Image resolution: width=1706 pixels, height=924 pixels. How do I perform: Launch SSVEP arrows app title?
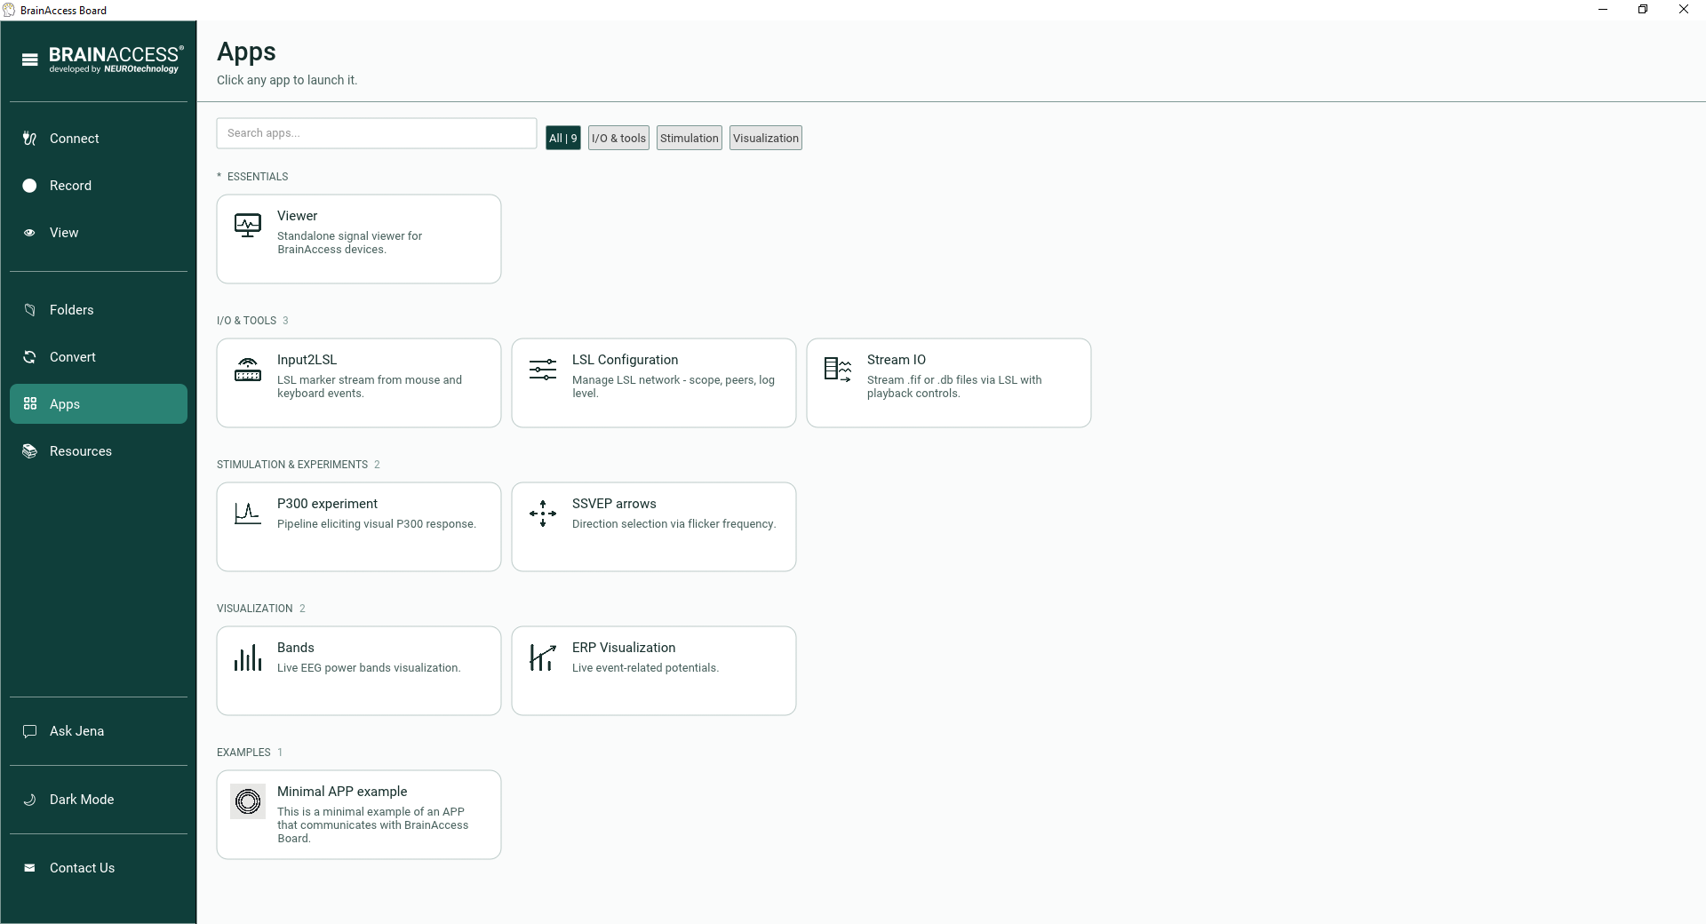click(614, 504)
